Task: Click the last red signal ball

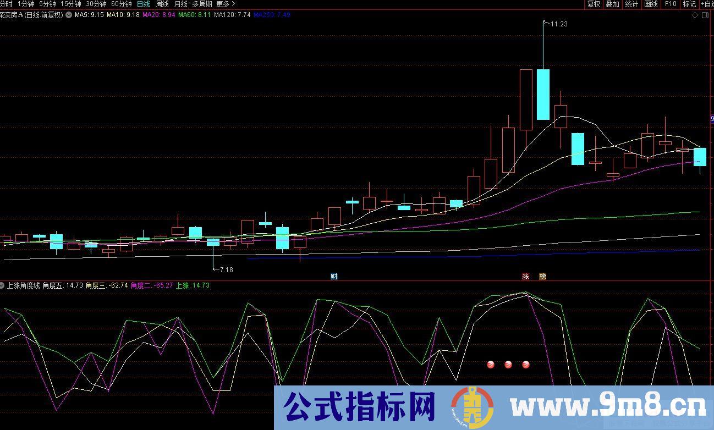Action: 526,364
